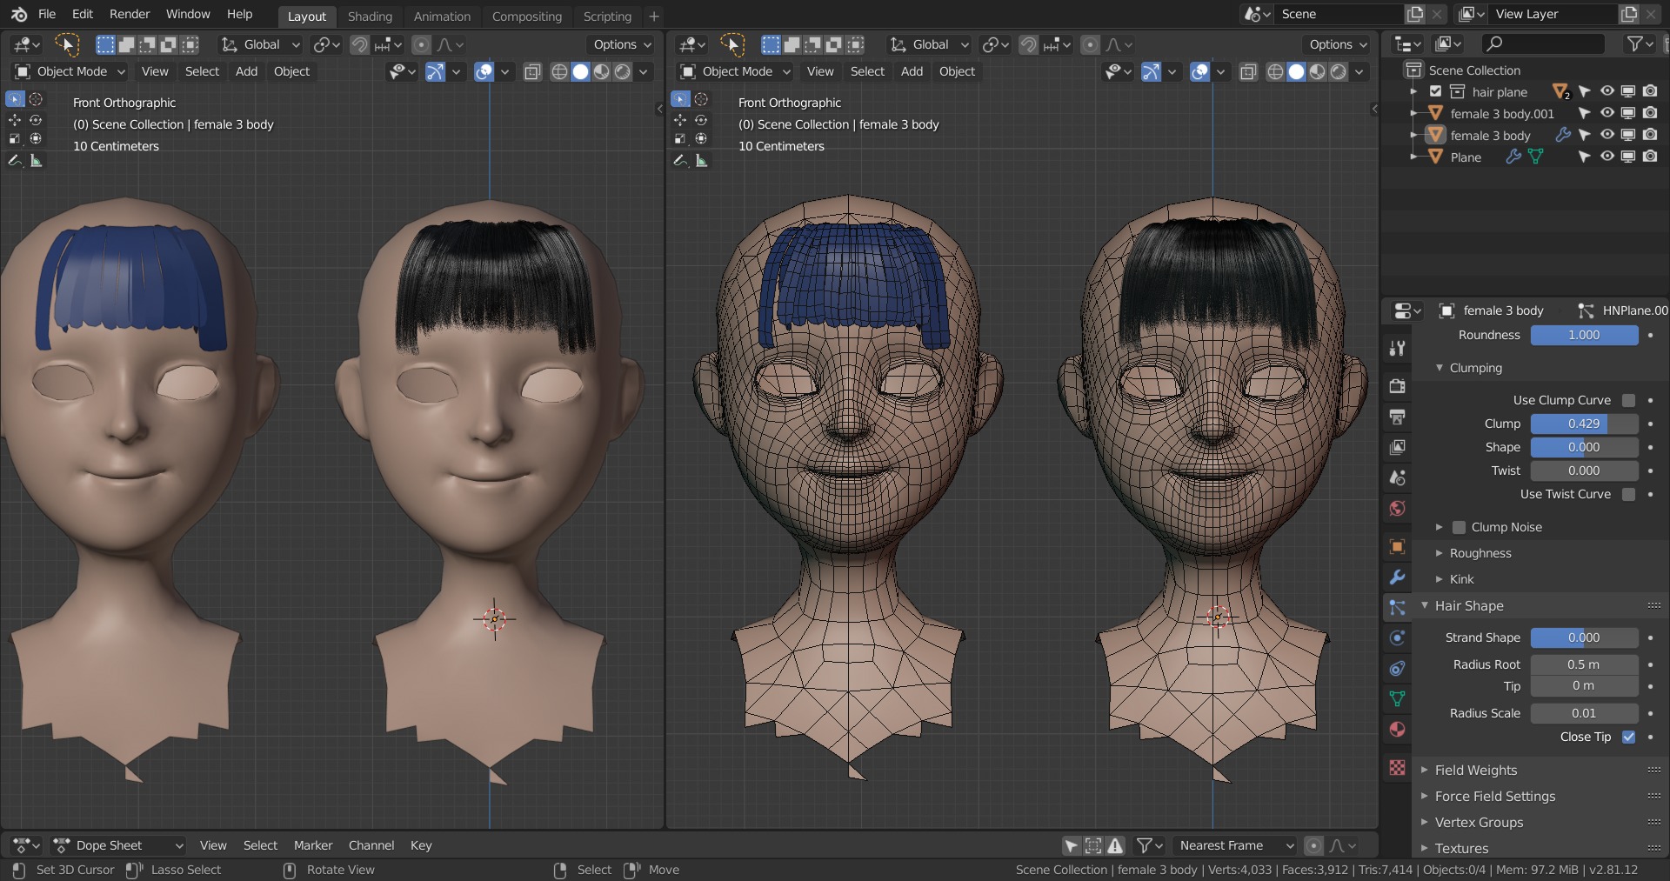Open the Nearest Frame dropdown
This screenshot has width=1670, height=881.
click(1235, 845)
